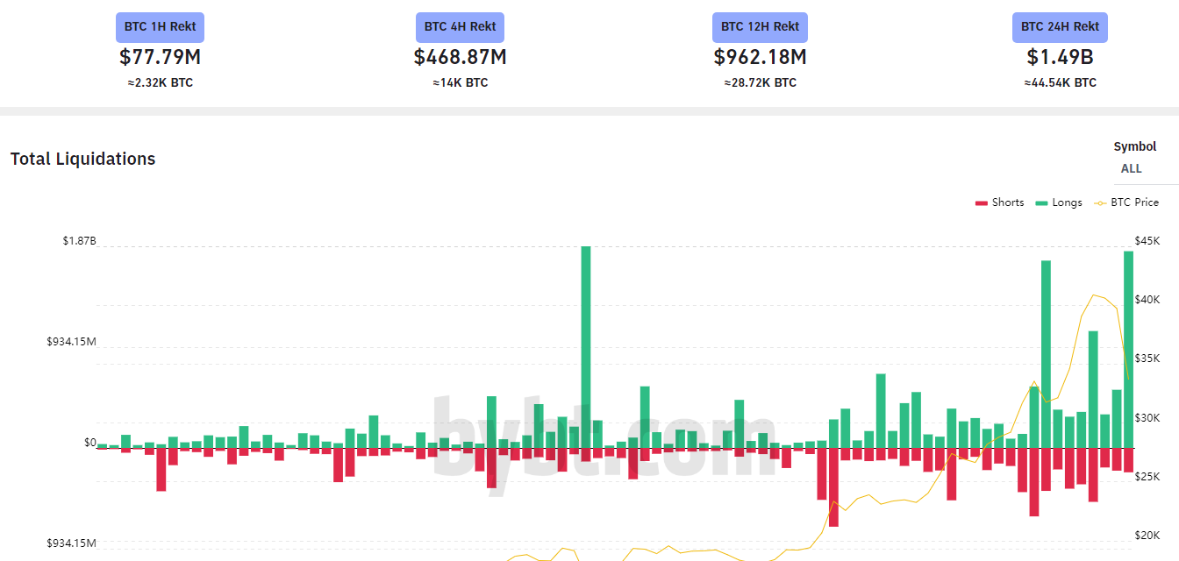Select the BTC 4H Rekt badge
Screen dimensions: 1179x561
(x=460, y=27)
